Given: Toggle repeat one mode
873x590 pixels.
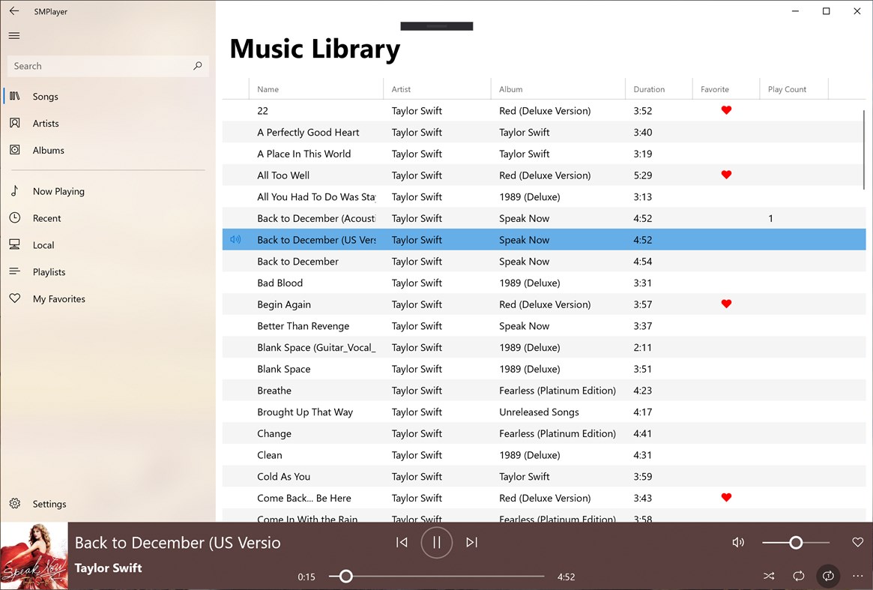Looking at the screenshot, I should (x=829, y=576).
